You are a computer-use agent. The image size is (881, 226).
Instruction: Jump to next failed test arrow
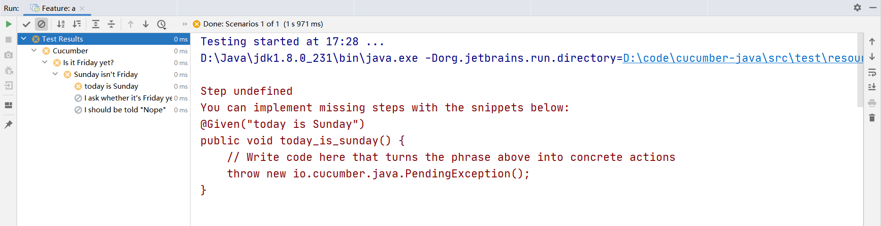click(146, 24)
